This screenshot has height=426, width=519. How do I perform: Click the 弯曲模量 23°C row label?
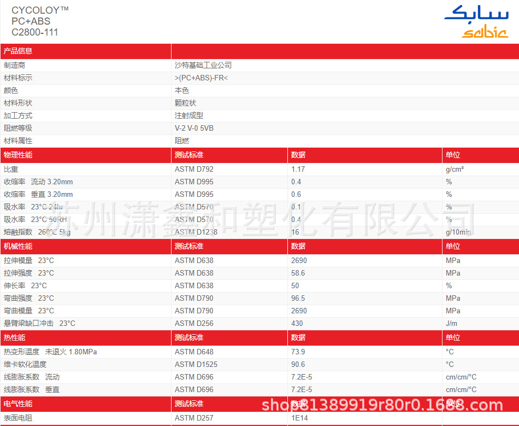[28, 311]
